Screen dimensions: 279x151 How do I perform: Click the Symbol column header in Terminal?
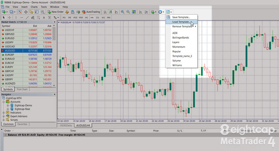131,131
